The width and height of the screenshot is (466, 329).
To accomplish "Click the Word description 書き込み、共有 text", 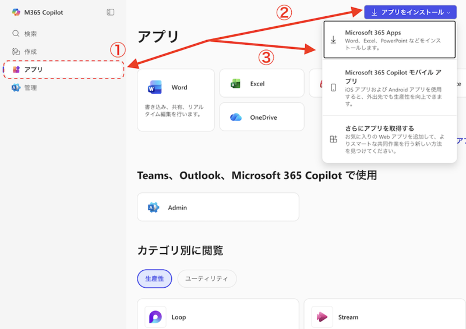I will click(x=174, y=110).
